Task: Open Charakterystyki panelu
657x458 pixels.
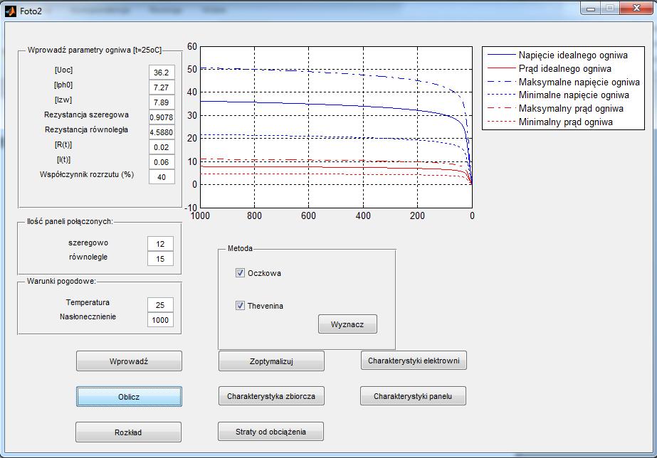Action: tap(413, 395)
